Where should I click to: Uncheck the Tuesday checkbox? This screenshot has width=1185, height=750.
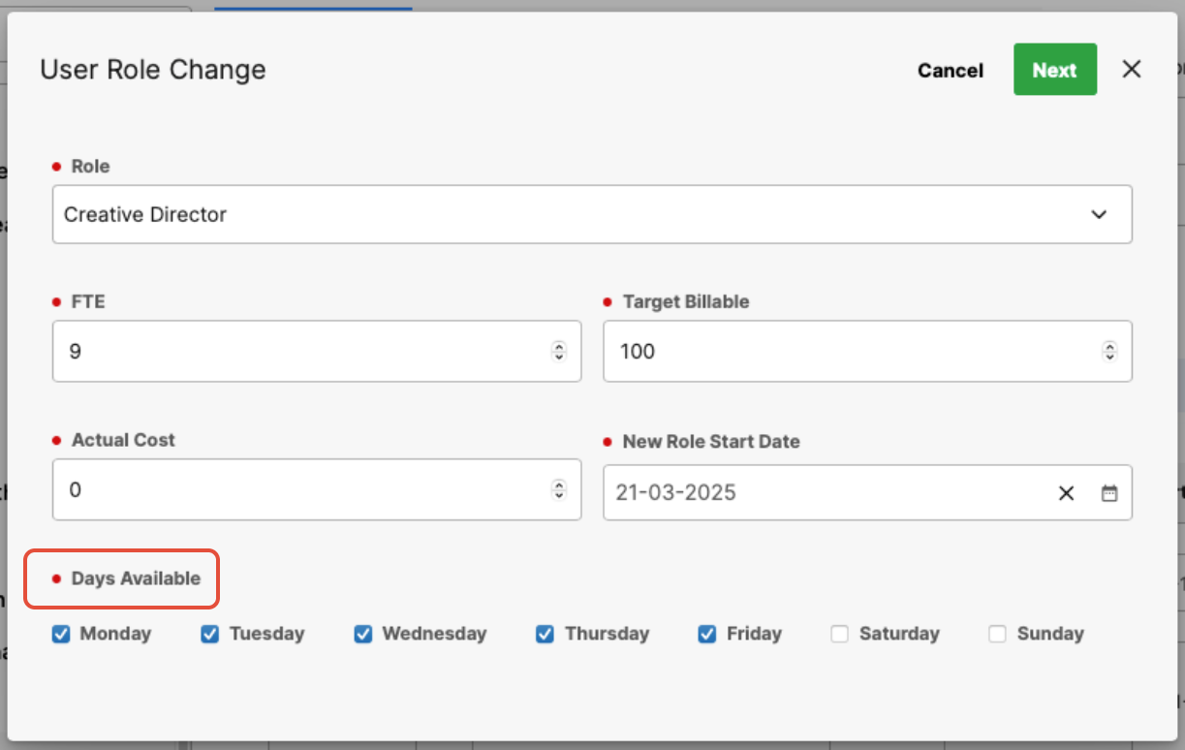pos(210,634)
